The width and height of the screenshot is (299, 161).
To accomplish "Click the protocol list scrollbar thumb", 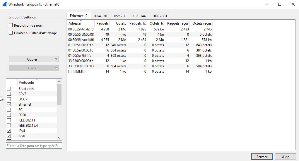I will pyautogui.click(x=59, y=95).
